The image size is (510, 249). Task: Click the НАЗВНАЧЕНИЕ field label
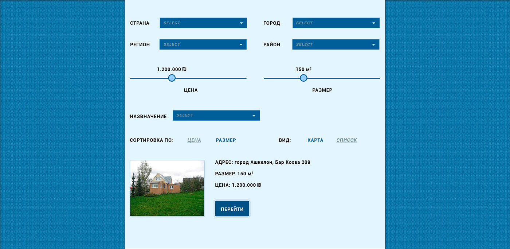tap(148, 117)
